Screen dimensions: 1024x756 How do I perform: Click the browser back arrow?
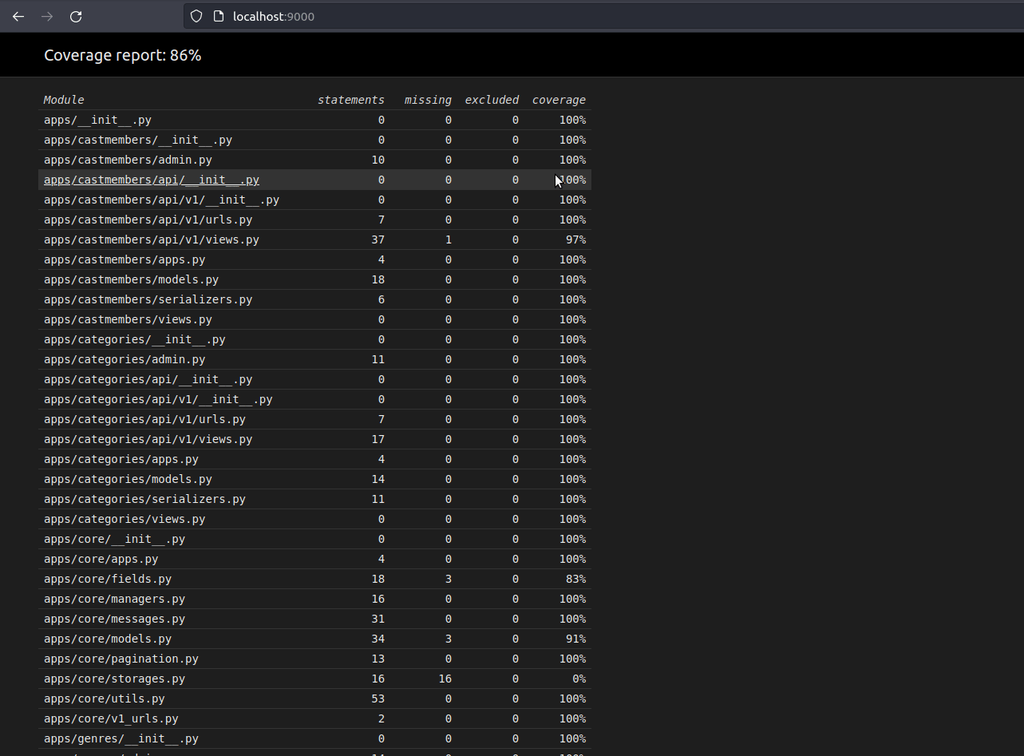(18, 16)
